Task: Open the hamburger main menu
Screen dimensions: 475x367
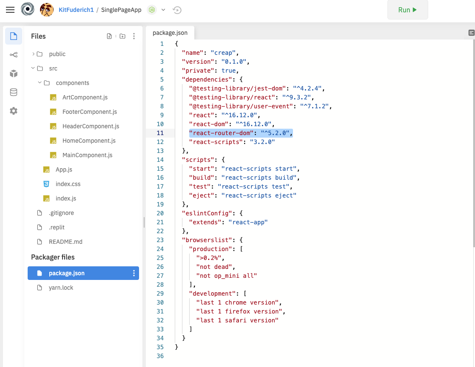Action: [10, 10]
